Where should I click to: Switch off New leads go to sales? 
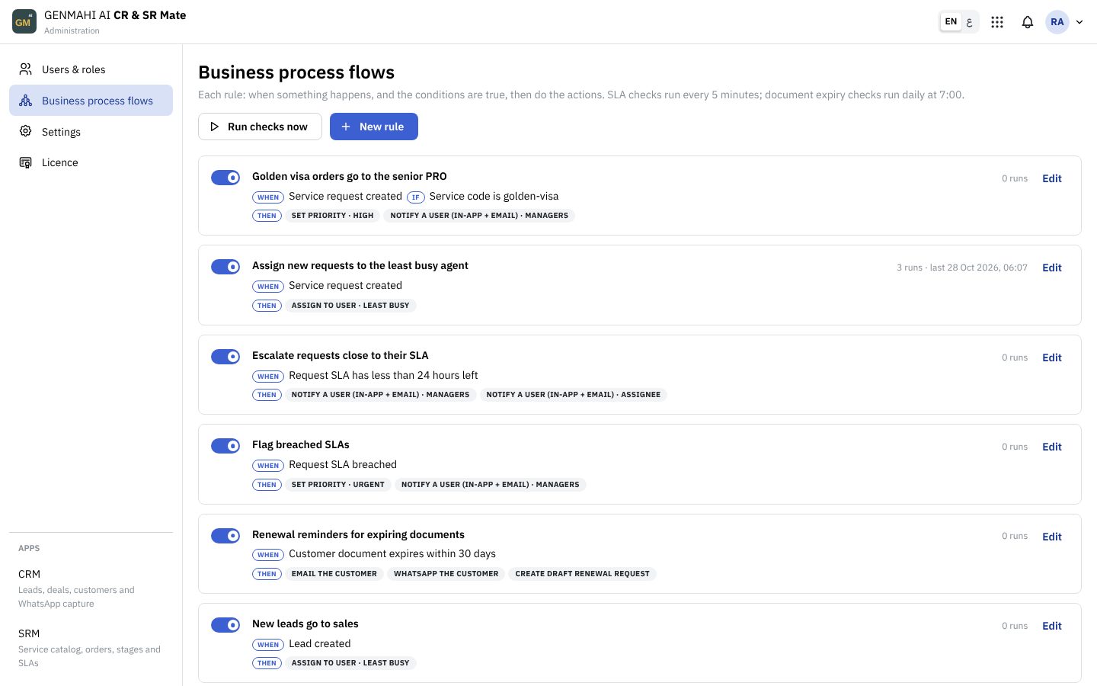(x=225, y=625)
